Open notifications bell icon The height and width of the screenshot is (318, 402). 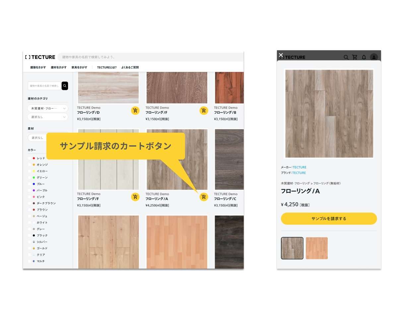(x=364, y=57)
